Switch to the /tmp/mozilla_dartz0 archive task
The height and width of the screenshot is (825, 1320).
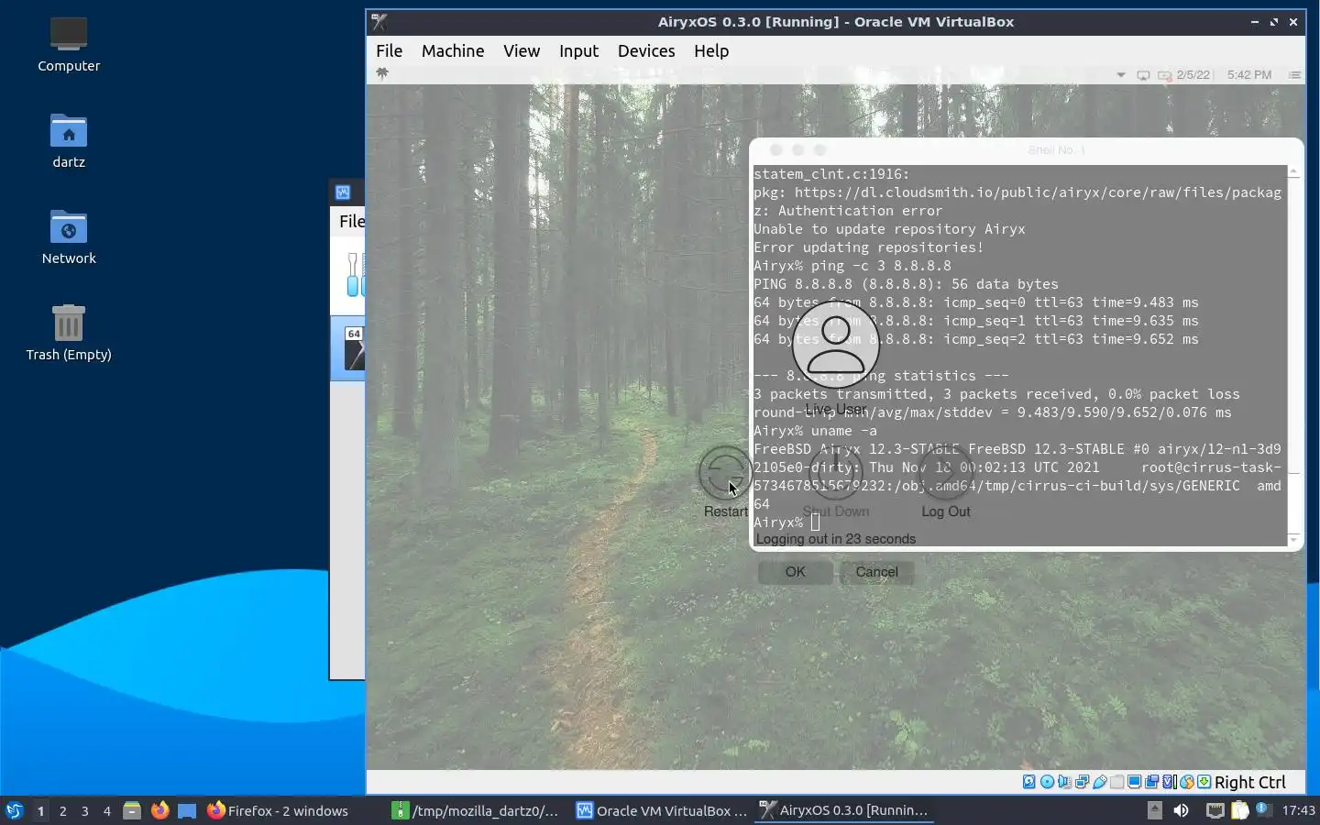tap(476, 810)
